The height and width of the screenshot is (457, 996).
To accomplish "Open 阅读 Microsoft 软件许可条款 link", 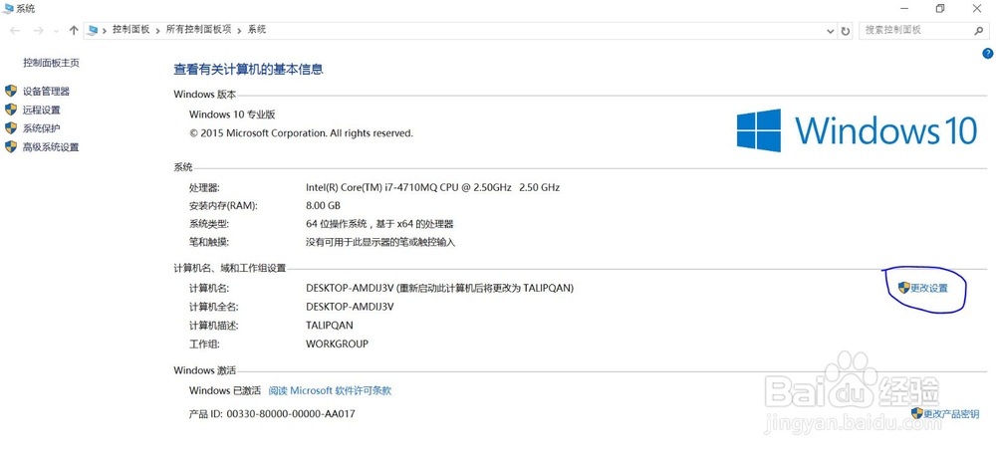I will pos(330,390).
